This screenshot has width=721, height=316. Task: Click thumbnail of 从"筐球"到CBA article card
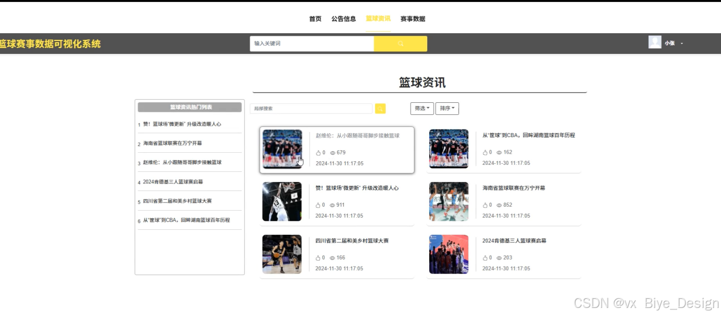[449, 149]
